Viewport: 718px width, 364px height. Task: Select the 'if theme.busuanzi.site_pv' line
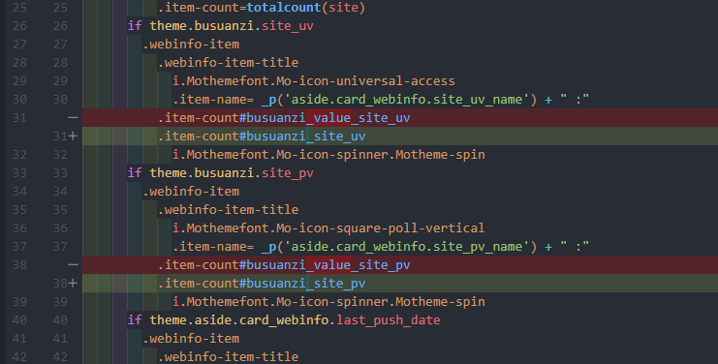pos(221,173)
